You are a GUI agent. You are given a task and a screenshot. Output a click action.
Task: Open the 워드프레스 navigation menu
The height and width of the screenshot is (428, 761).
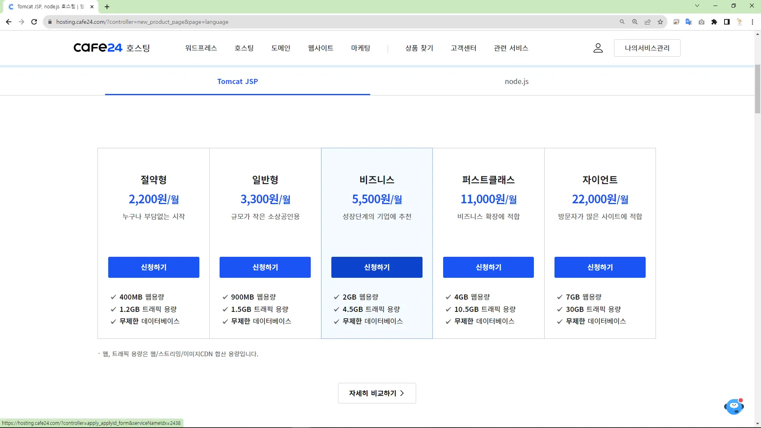(x=201, y=48)
